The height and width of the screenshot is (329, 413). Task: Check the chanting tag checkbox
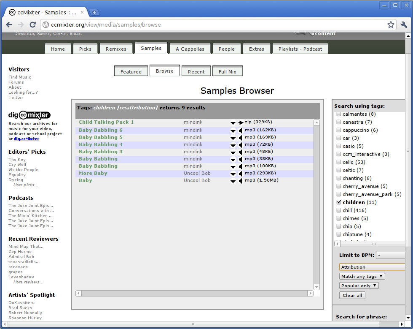pyautogui.click(x=339, y=178)
